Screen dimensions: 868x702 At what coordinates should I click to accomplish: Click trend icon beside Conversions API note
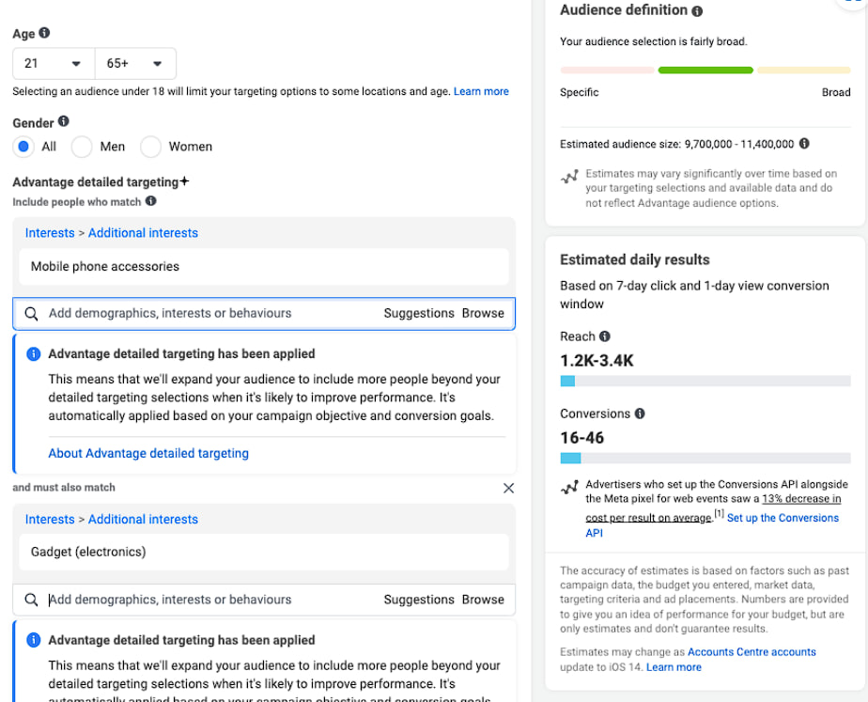coord(569,487)
